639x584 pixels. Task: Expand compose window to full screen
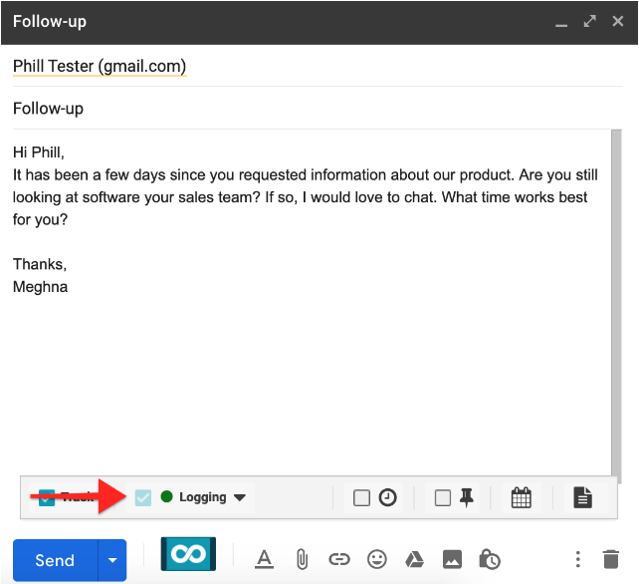[589, 21]
